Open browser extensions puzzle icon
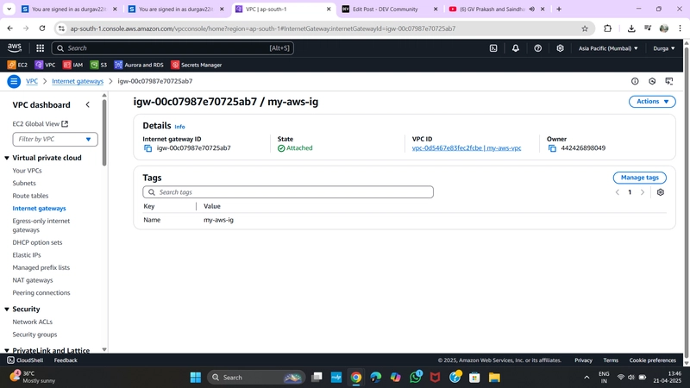Image resolution: width=690 pixels, height=388 pixels. tap(607, 28)
